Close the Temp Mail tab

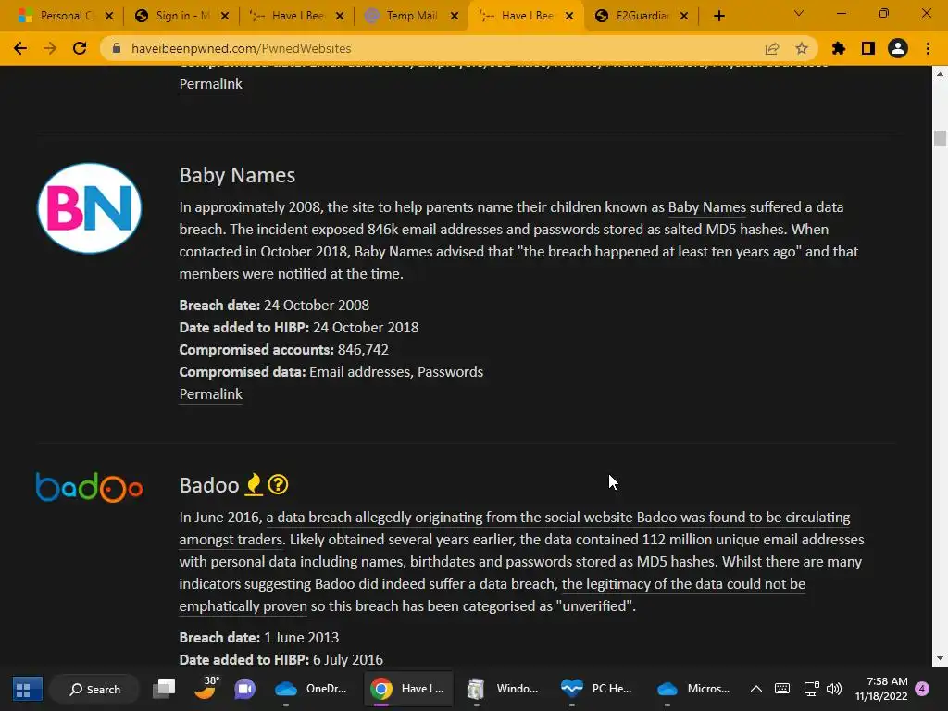(x=454, y=16)
